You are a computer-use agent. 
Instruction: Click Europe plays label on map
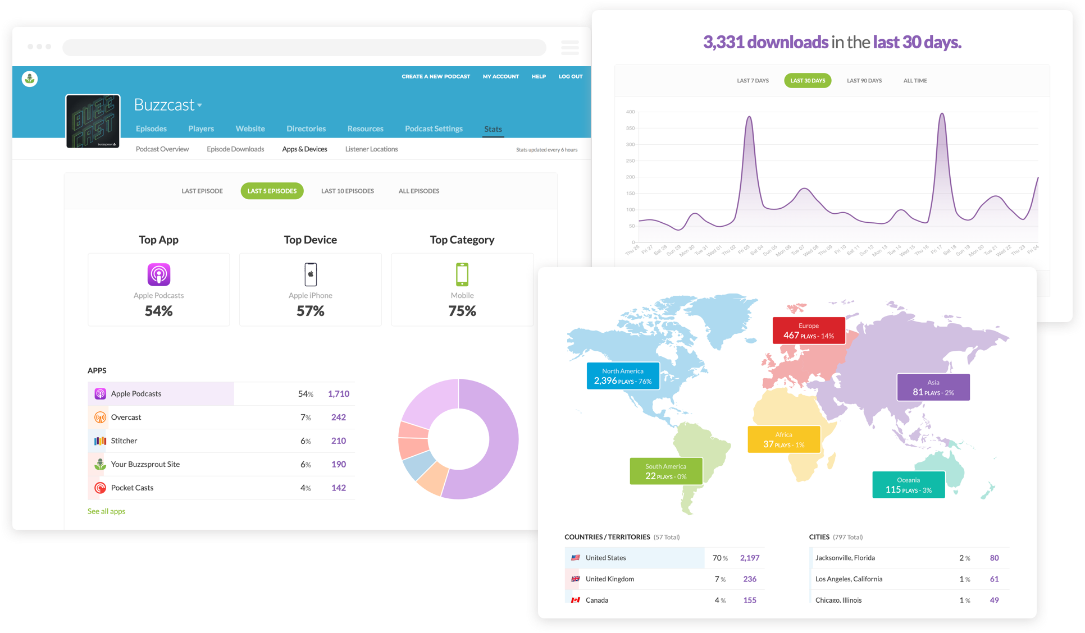[x=809, y=331]
